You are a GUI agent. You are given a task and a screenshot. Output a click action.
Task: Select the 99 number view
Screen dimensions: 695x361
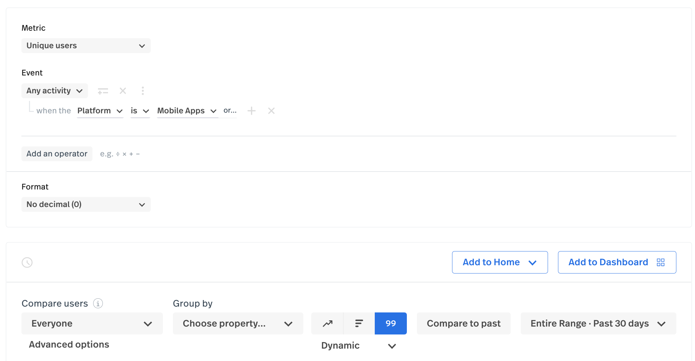(391, 323)
